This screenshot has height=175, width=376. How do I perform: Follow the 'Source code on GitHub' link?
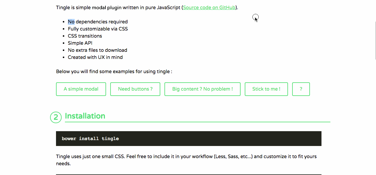coord(209,7)
